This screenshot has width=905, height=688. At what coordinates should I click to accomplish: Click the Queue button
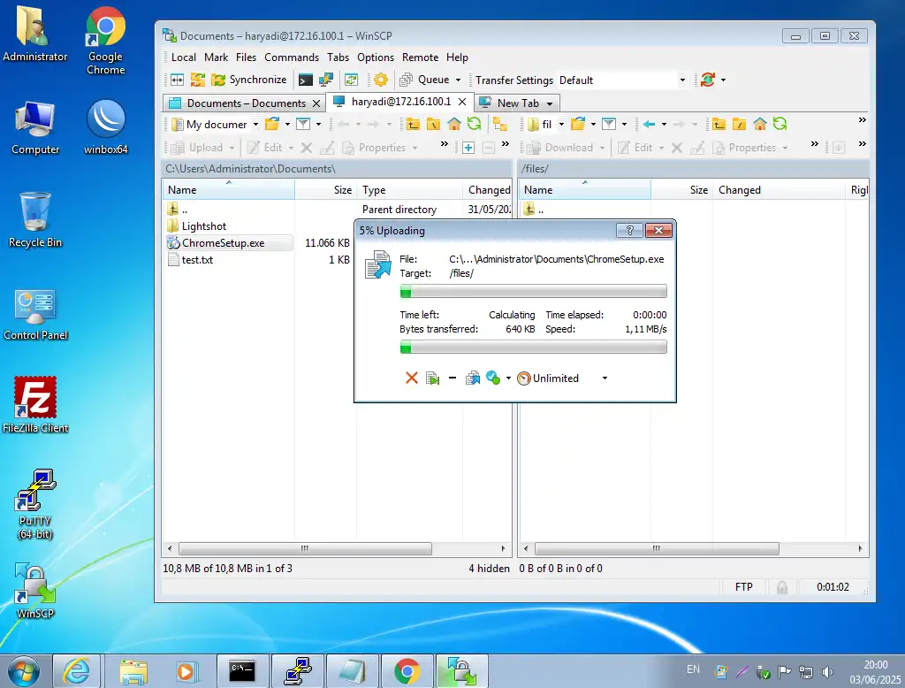coord(433,80)
